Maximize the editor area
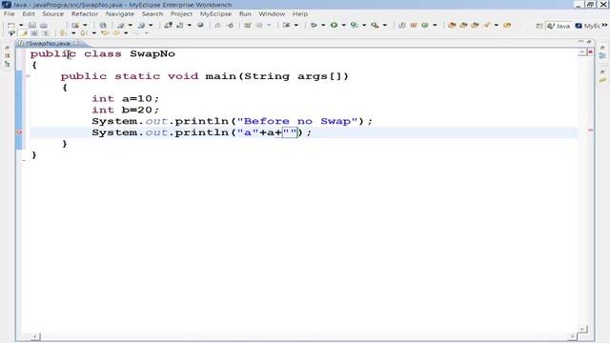Image resolution: width=610 pixels, height=343 pixels. coord(589,41)
